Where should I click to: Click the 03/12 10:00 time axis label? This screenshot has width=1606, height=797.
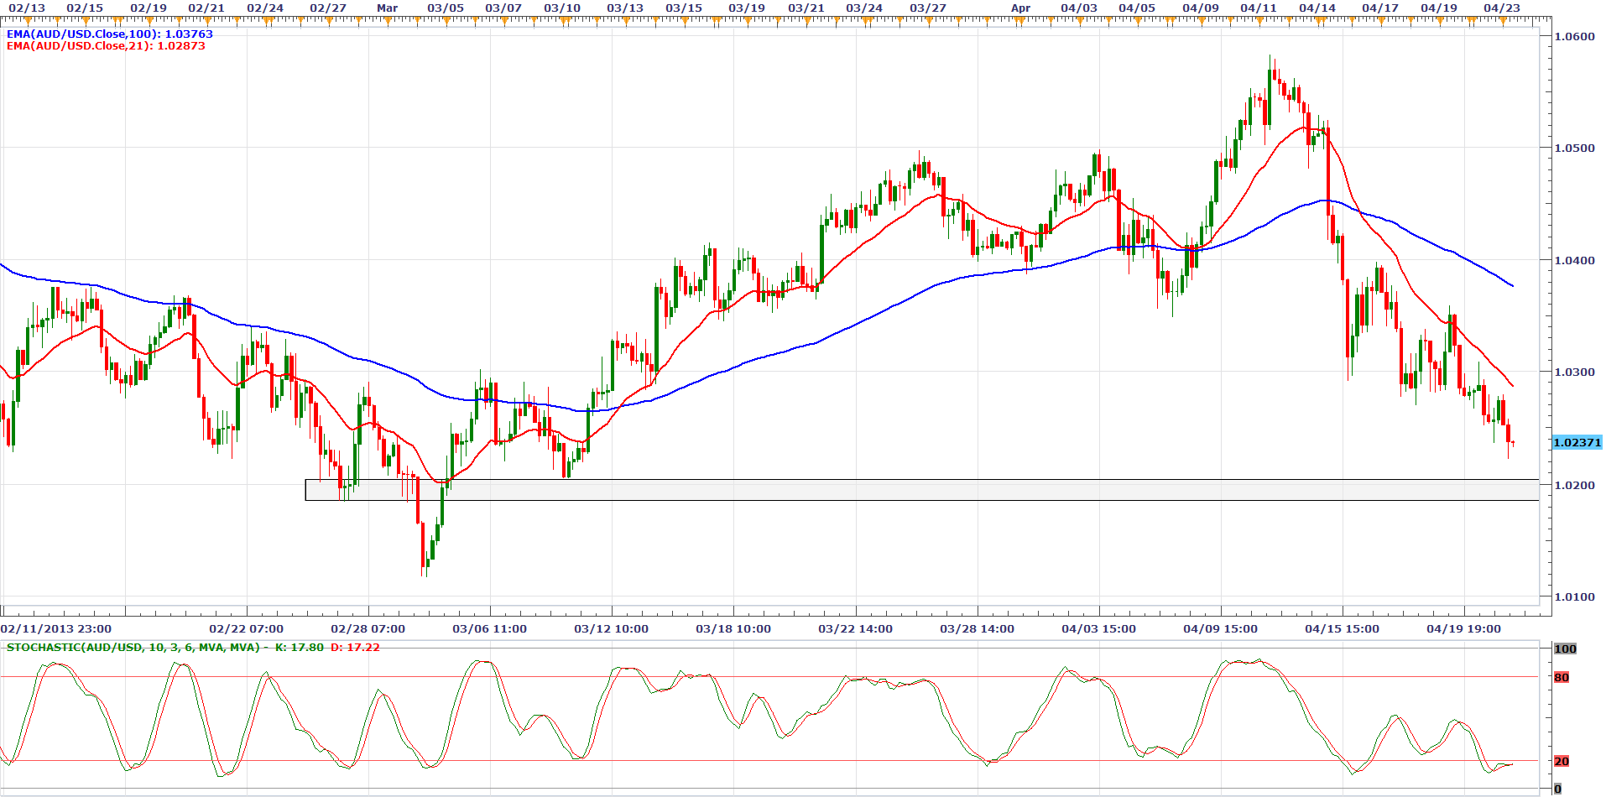pos(611,629)
